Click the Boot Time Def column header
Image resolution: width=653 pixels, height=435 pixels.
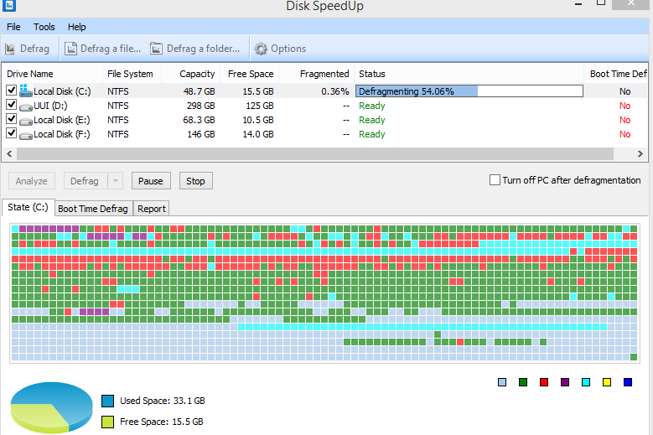(x=617, y=74)
